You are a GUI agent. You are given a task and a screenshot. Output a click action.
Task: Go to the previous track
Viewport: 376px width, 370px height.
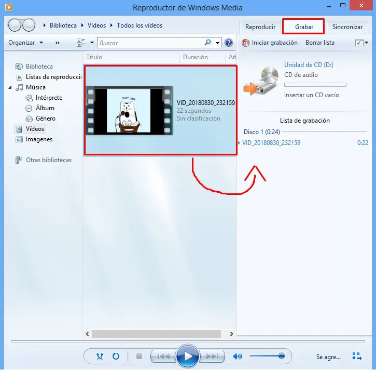click(x=163, y=356)
